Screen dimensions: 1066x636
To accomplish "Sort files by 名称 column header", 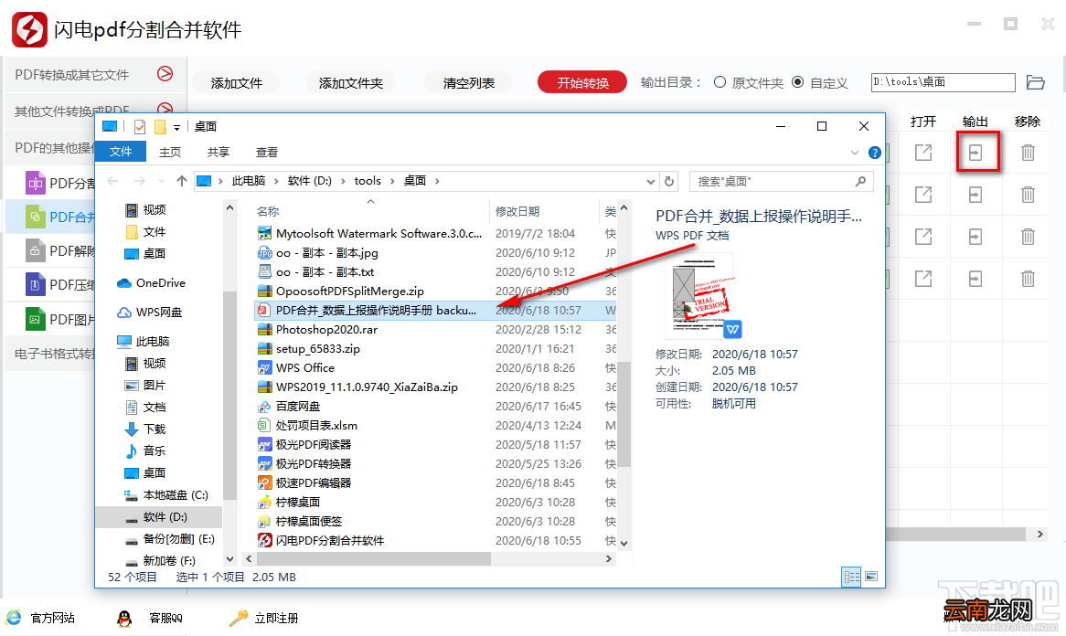I will coord(268,211).
